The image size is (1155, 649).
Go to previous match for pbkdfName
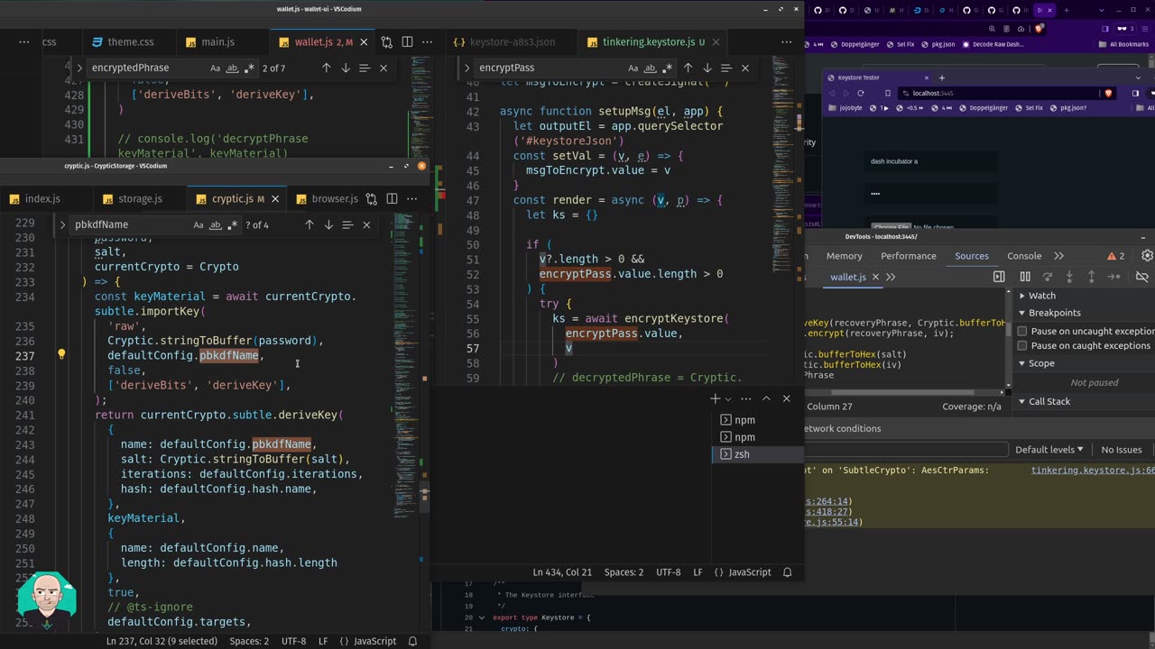pos(310,224)
